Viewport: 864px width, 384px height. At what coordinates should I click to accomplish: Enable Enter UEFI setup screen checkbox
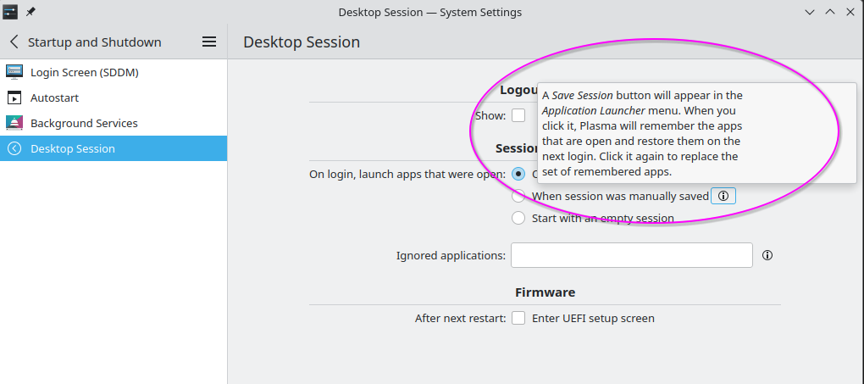(x=518, y=319)
